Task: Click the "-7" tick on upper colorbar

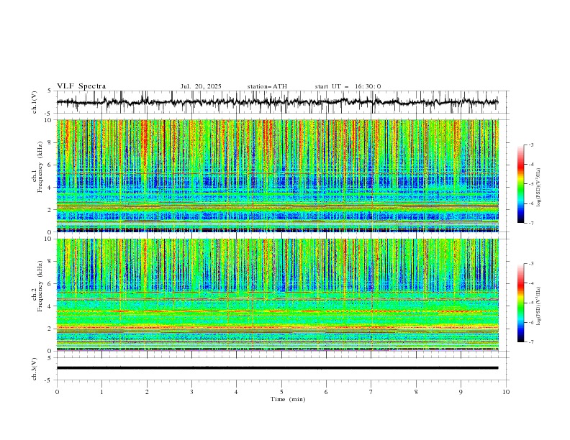Action: (530, 223)
